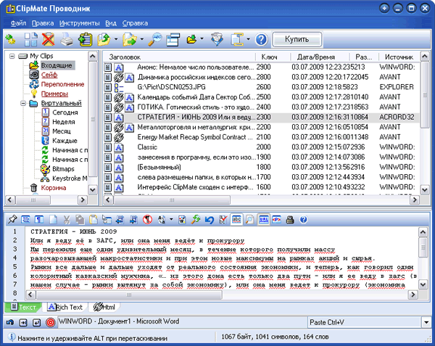Collapse the Виртуальный folder node
This screenshot has height=346, width=435.
(23, 103)
